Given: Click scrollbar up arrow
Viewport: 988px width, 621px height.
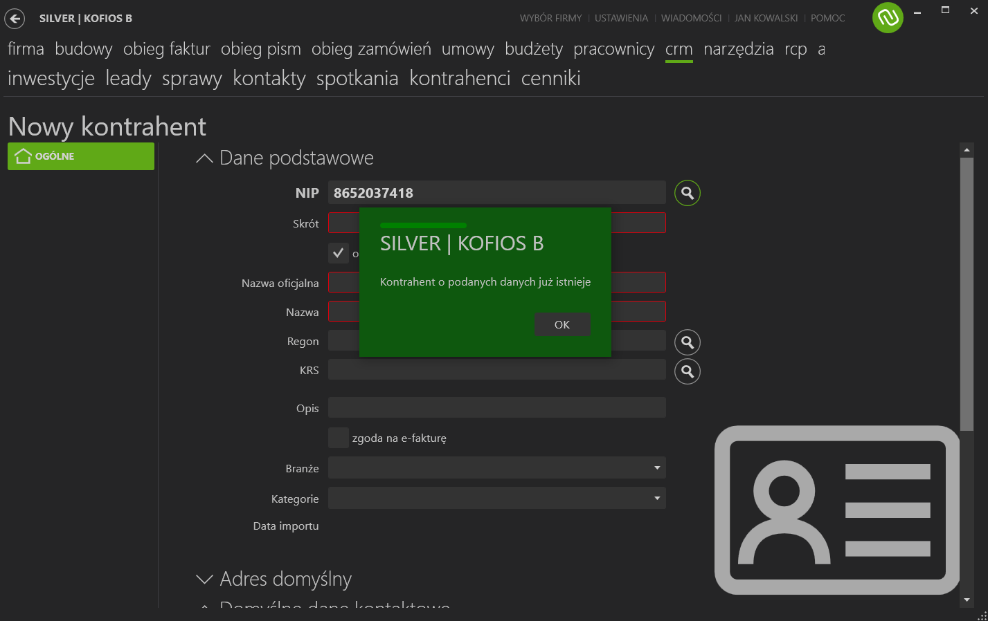Looking at the screenshot, I should tap(967, 149).
